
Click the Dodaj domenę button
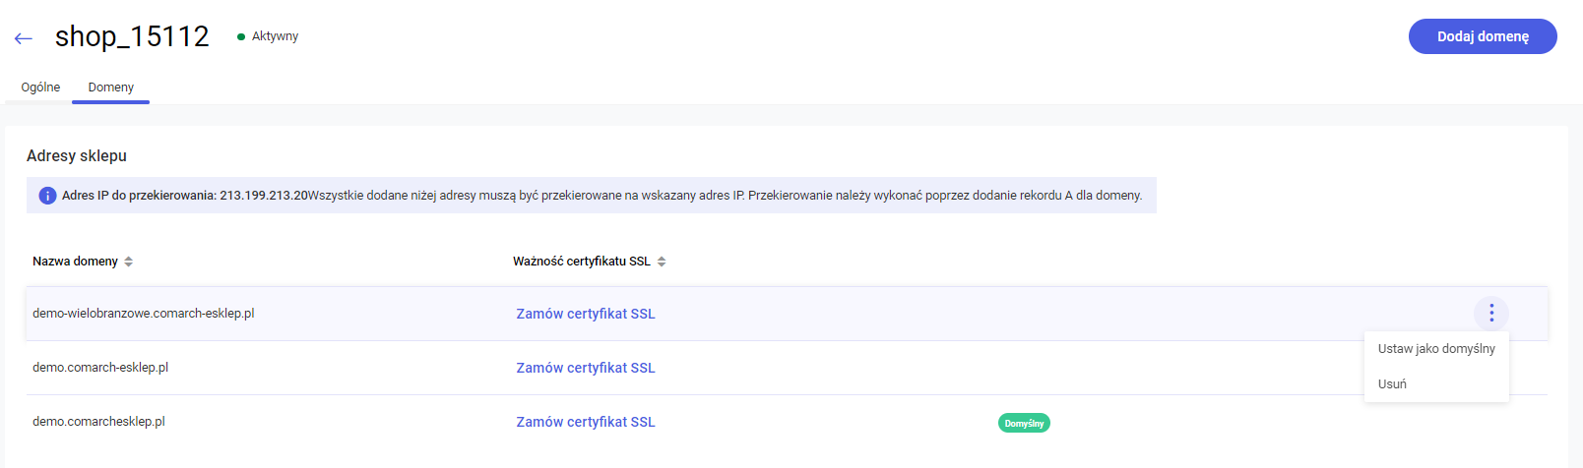(x=1483, y=36)
